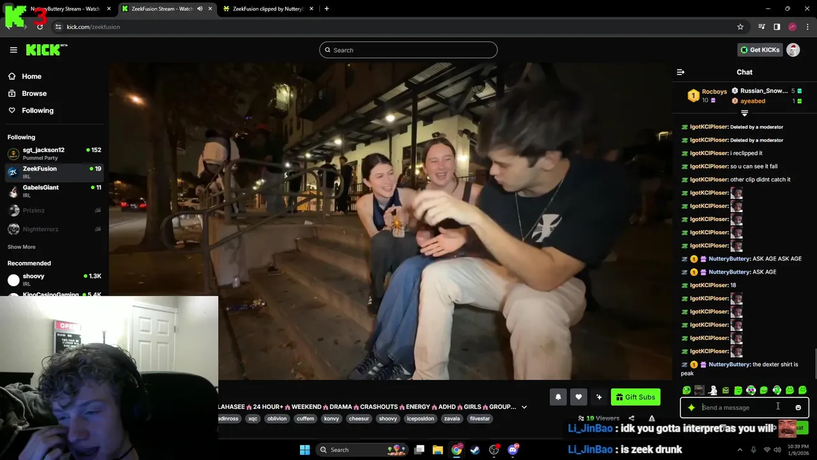Select the konvy tag
Image resolution: width=817 pixels, height=460 pixels.
(x=331, y=418)
